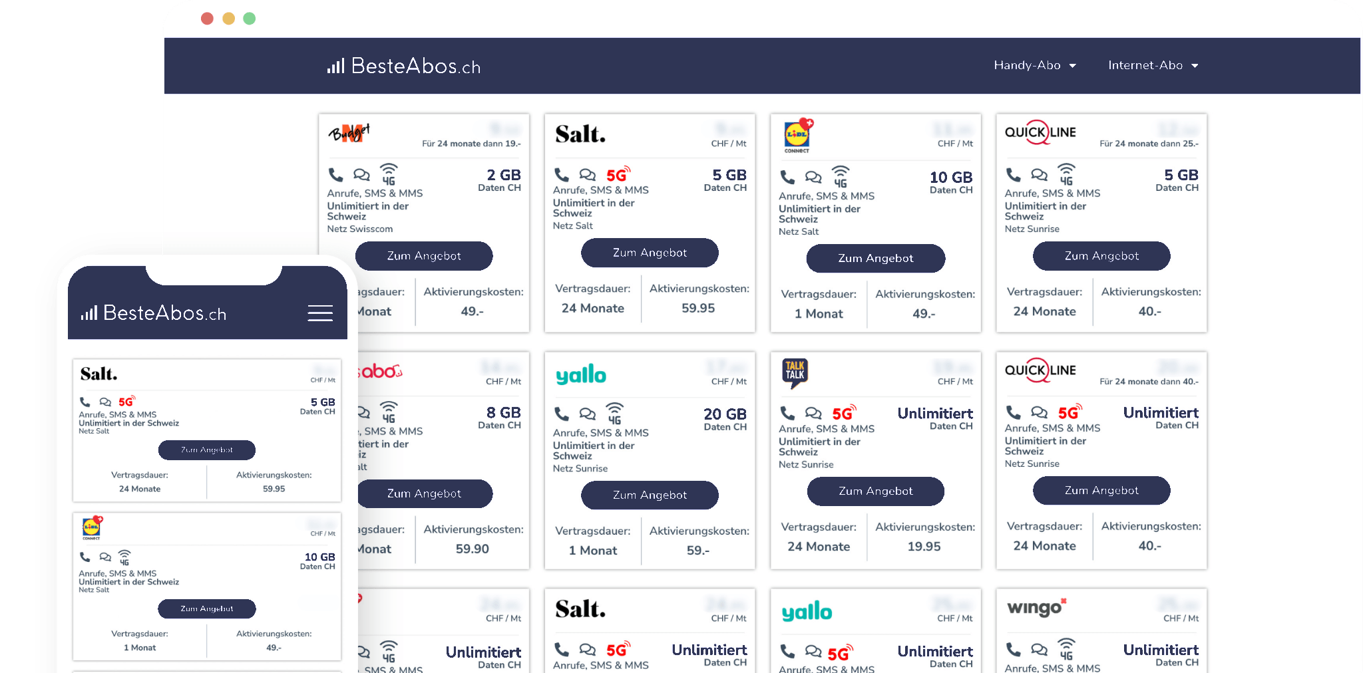Click Zum Angebot on Lidl 10 GB desktop card

pos(875,259)
